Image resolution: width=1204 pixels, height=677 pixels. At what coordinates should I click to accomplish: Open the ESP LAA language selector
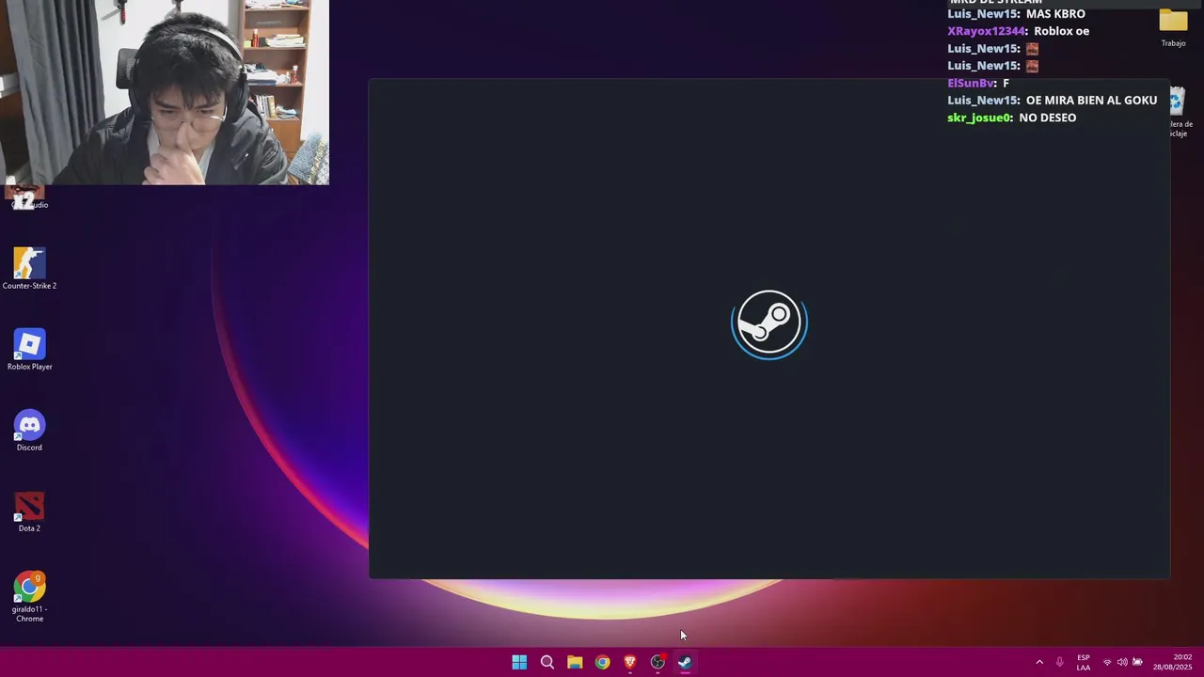point(1084,662)
